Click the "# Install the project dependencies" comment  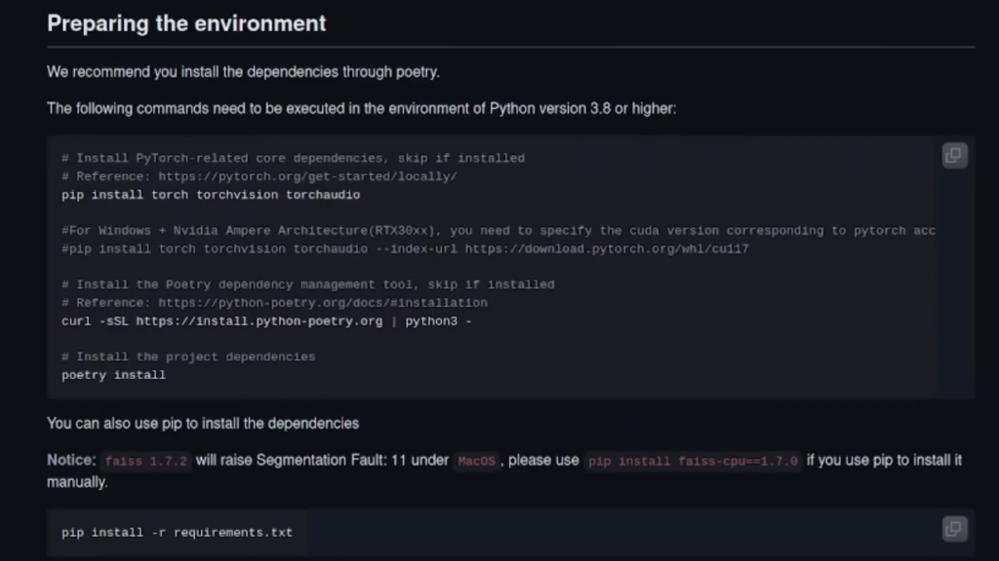pos(188,356)
